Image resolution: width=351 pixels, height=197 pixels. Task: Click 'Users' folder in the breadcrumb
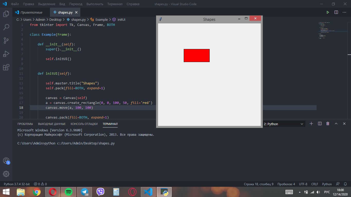pos(27,19)
